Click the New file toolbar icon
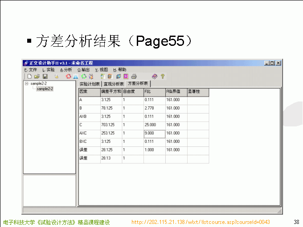Screen dimensions: 303x227 (29, 77)
